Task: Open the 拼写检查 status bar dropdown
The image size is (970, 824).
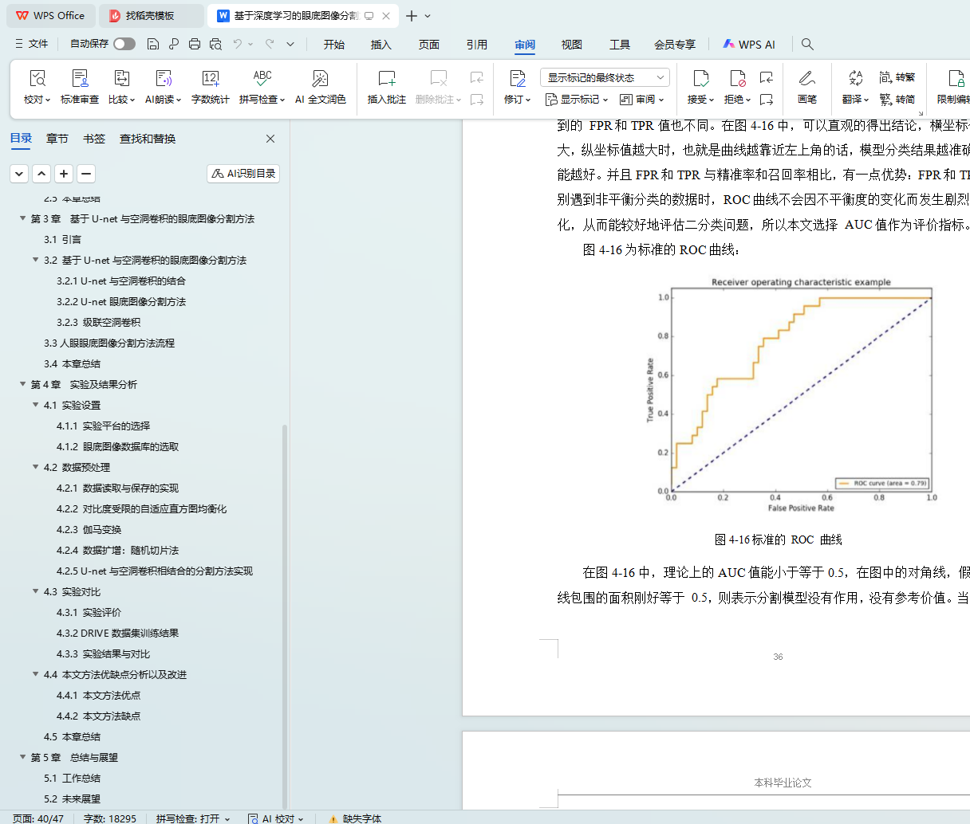Action: coord(193,818)
